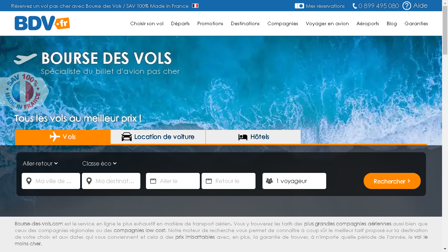Open the Destinations menu

245,23
